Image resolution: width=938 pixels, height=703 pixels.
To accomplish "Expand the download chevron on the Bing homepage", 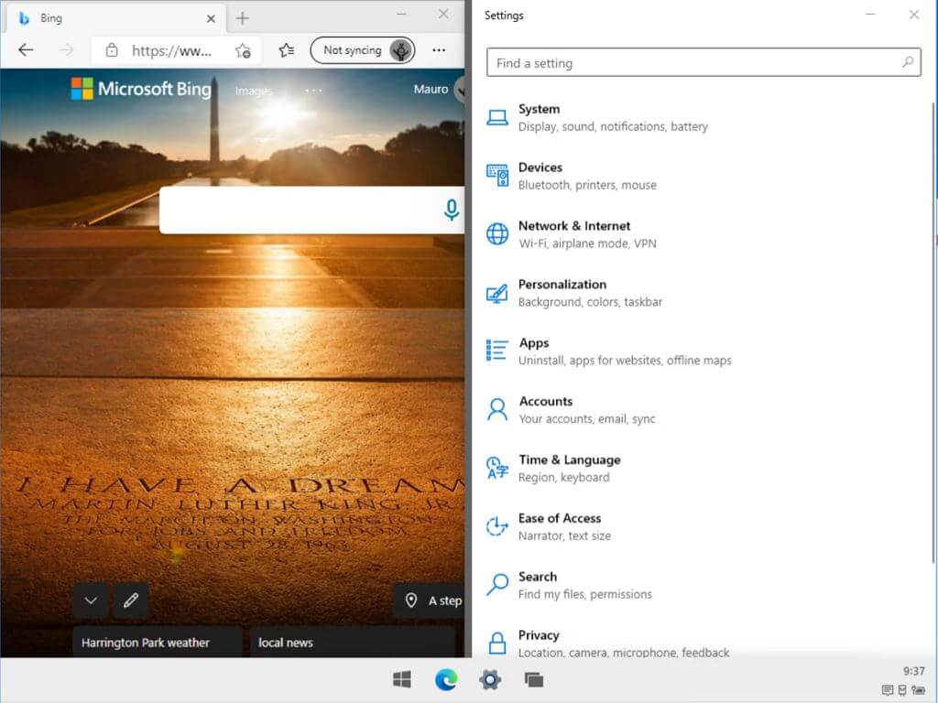I will pos(90,600).
